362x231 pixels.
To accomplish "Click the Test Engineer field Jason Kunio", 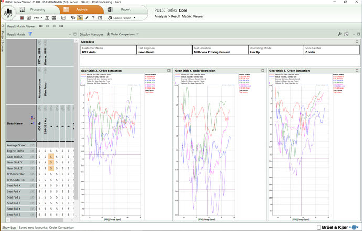I will pyautogui.click(x=164, y=50).
